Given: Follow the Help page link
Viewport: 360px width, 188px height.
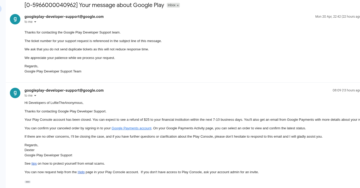Looking at the screenshot, I should 81,172.
